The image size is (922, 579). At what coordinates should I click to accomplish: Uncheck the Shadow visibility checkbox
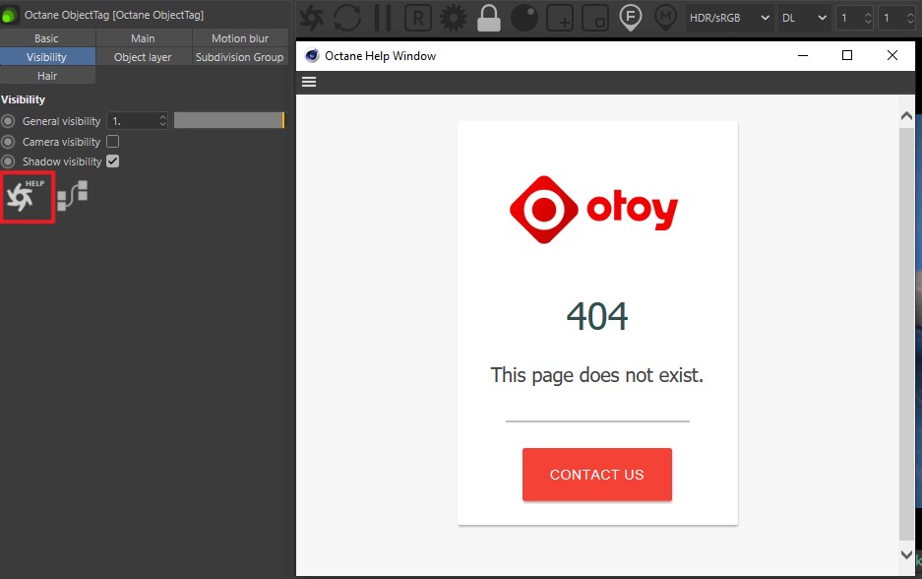113,161
